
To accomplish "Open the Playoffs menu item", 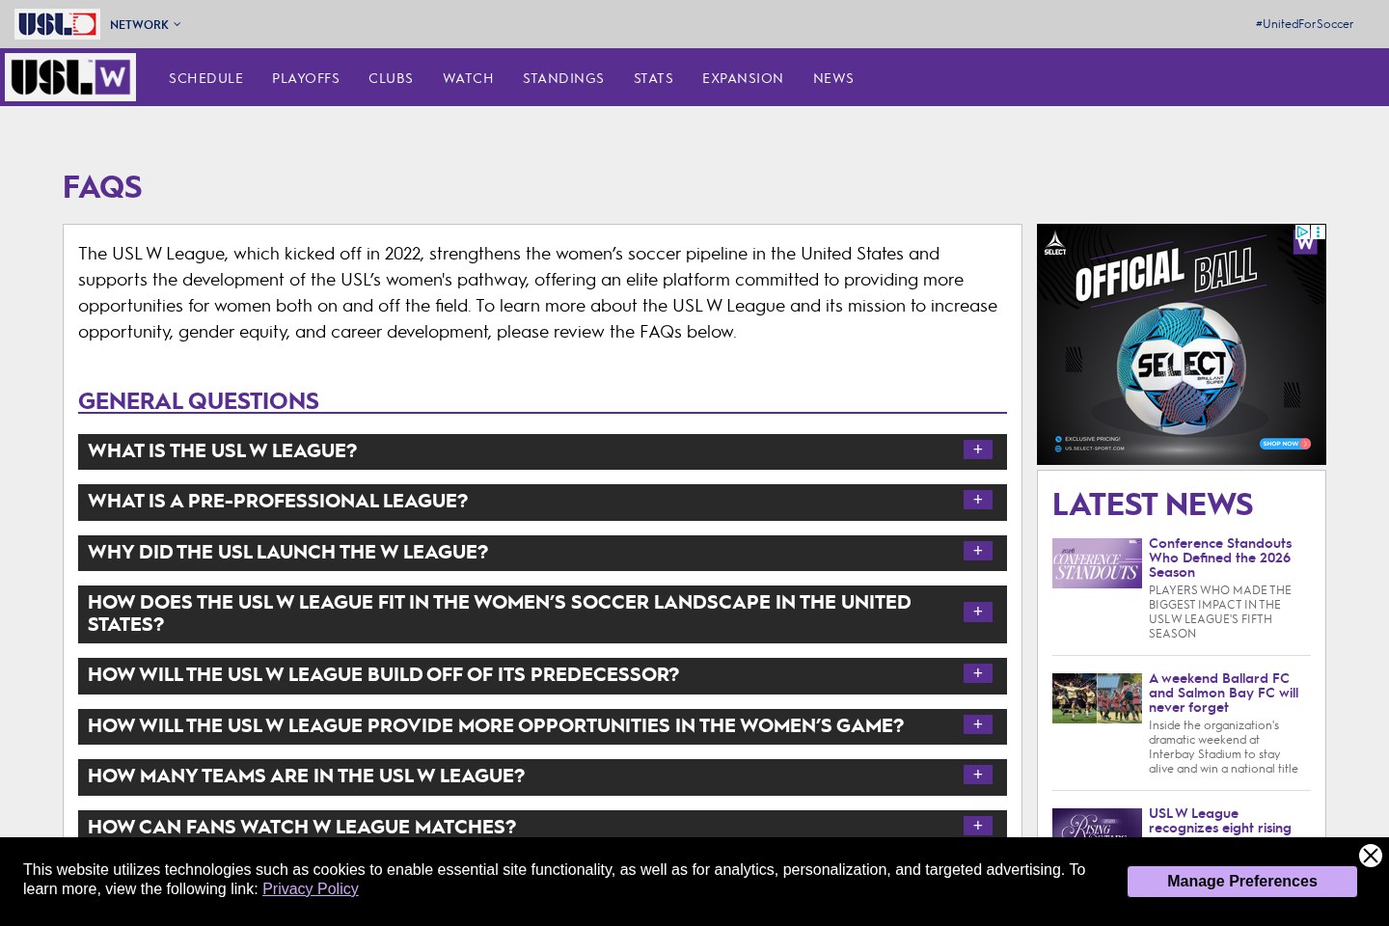I will coord(306,78).
